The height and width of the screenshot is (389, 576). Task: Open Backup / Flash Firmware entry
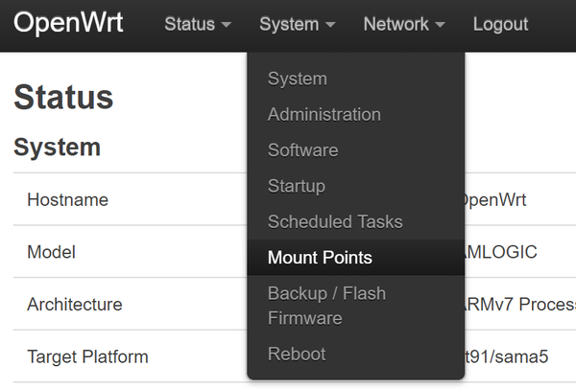(355, 306)
